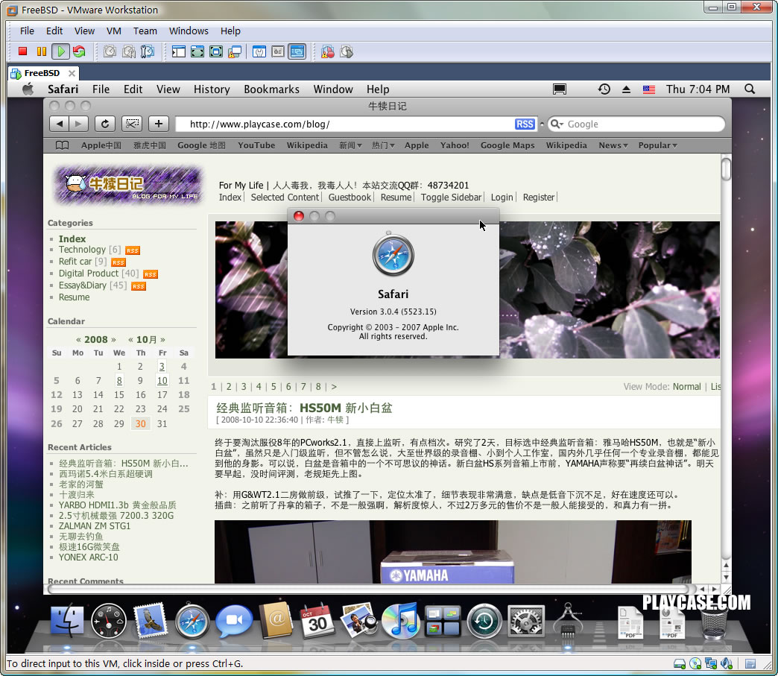Open the Safari application menu
Screen dimensions: 778x676
click(x=63, y=89)
